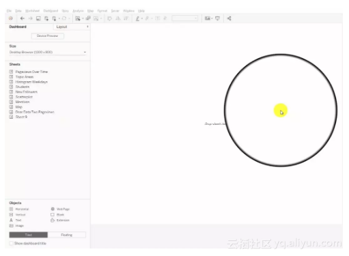This screenshot has height=256, width=349.
Task: Open the Fit dropdown in toolbar
Action: tap(184, 18)
